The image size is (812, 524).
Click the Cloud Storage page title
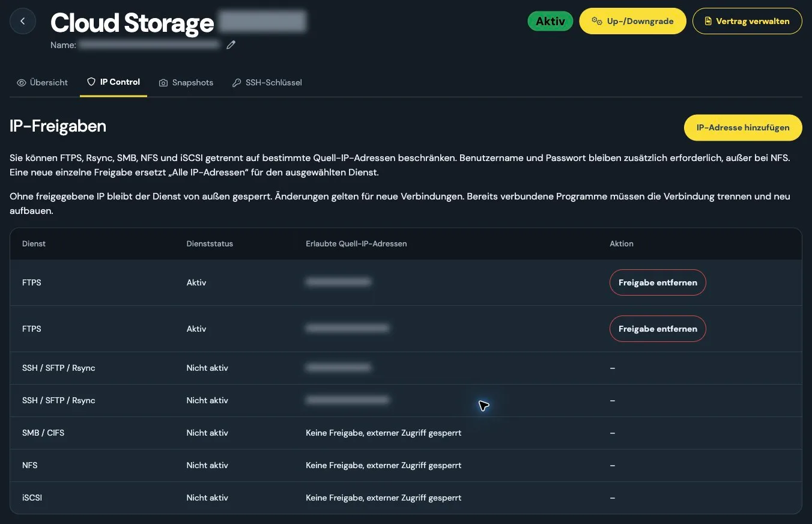coord(132,23)
